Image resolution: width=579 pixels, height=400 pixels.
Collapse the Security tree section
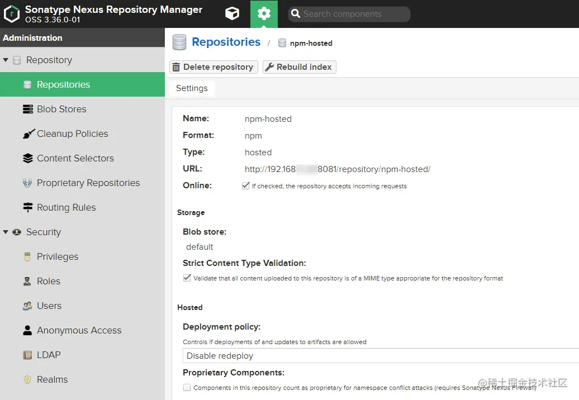[x=6, y=232]
